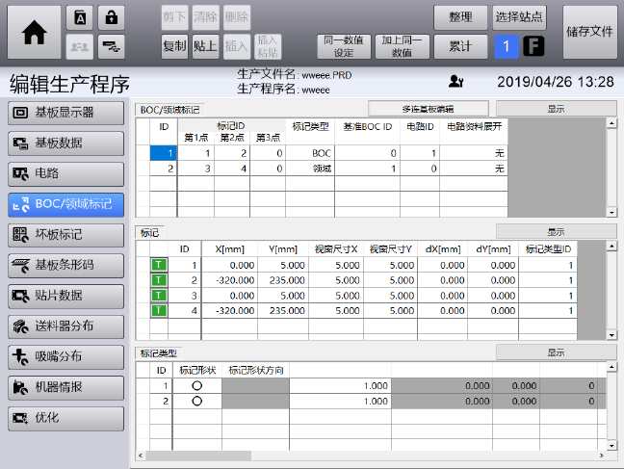Open 吸嘴分布 page
The height and width of the screenshot is (469, 624).
coord(66,356)
